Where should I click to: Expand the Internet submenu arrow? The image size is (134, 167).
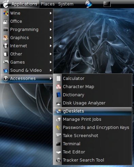pos(51,46)
